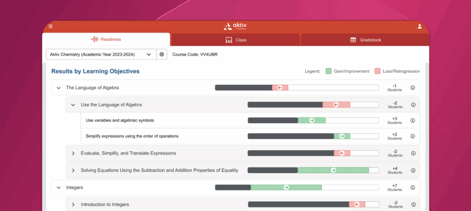Image resolution: width=471 pixels, height=211 pixels.
Task: Open the Aktiv Chemistry course dropdown
Action: coord(101,54)
